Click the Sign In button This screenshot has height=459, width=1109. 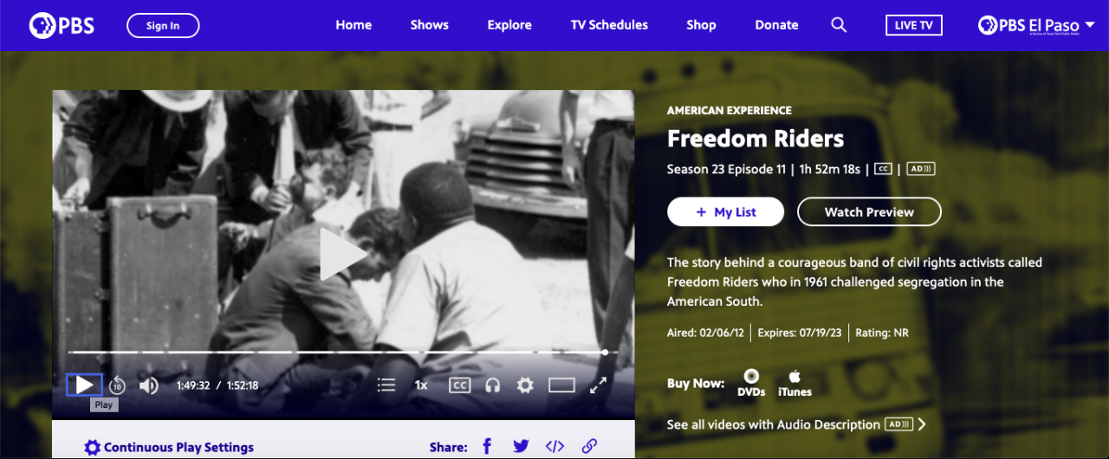163,25
